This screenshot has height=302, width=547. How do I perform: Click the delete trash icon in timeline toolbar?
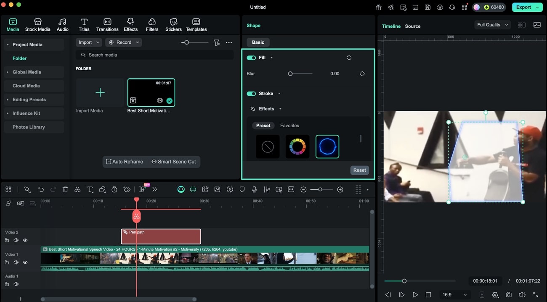click(65, 189)
